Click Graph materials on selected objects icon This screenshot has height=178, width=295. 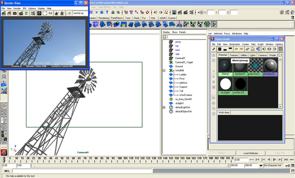coord(258,49)
